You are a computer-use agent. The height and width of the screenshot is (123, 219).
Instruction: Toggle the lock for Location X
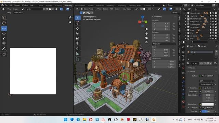pyautogui.click(x=173, y=24)
